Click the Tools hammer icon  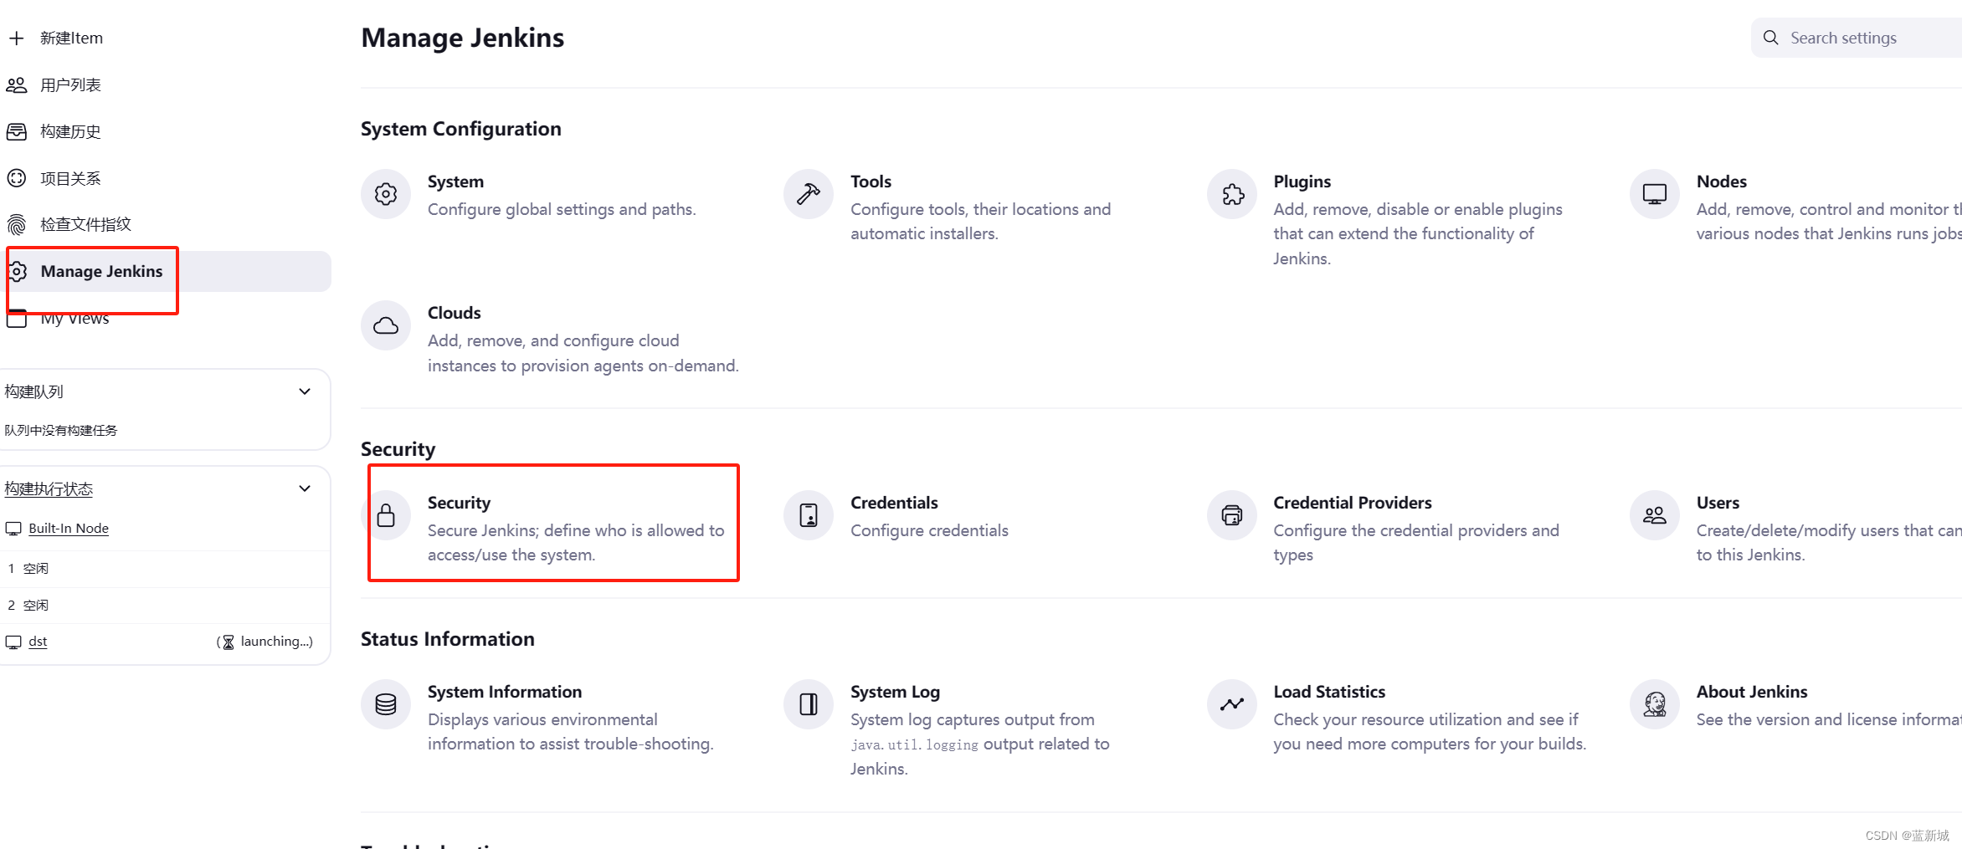(x=809, y=194)
